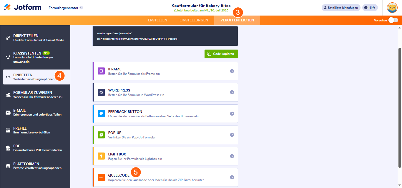Switch to the EINSTELLUNGEN tab
This screenshot has width=402, height=188.
pos(194,20)
